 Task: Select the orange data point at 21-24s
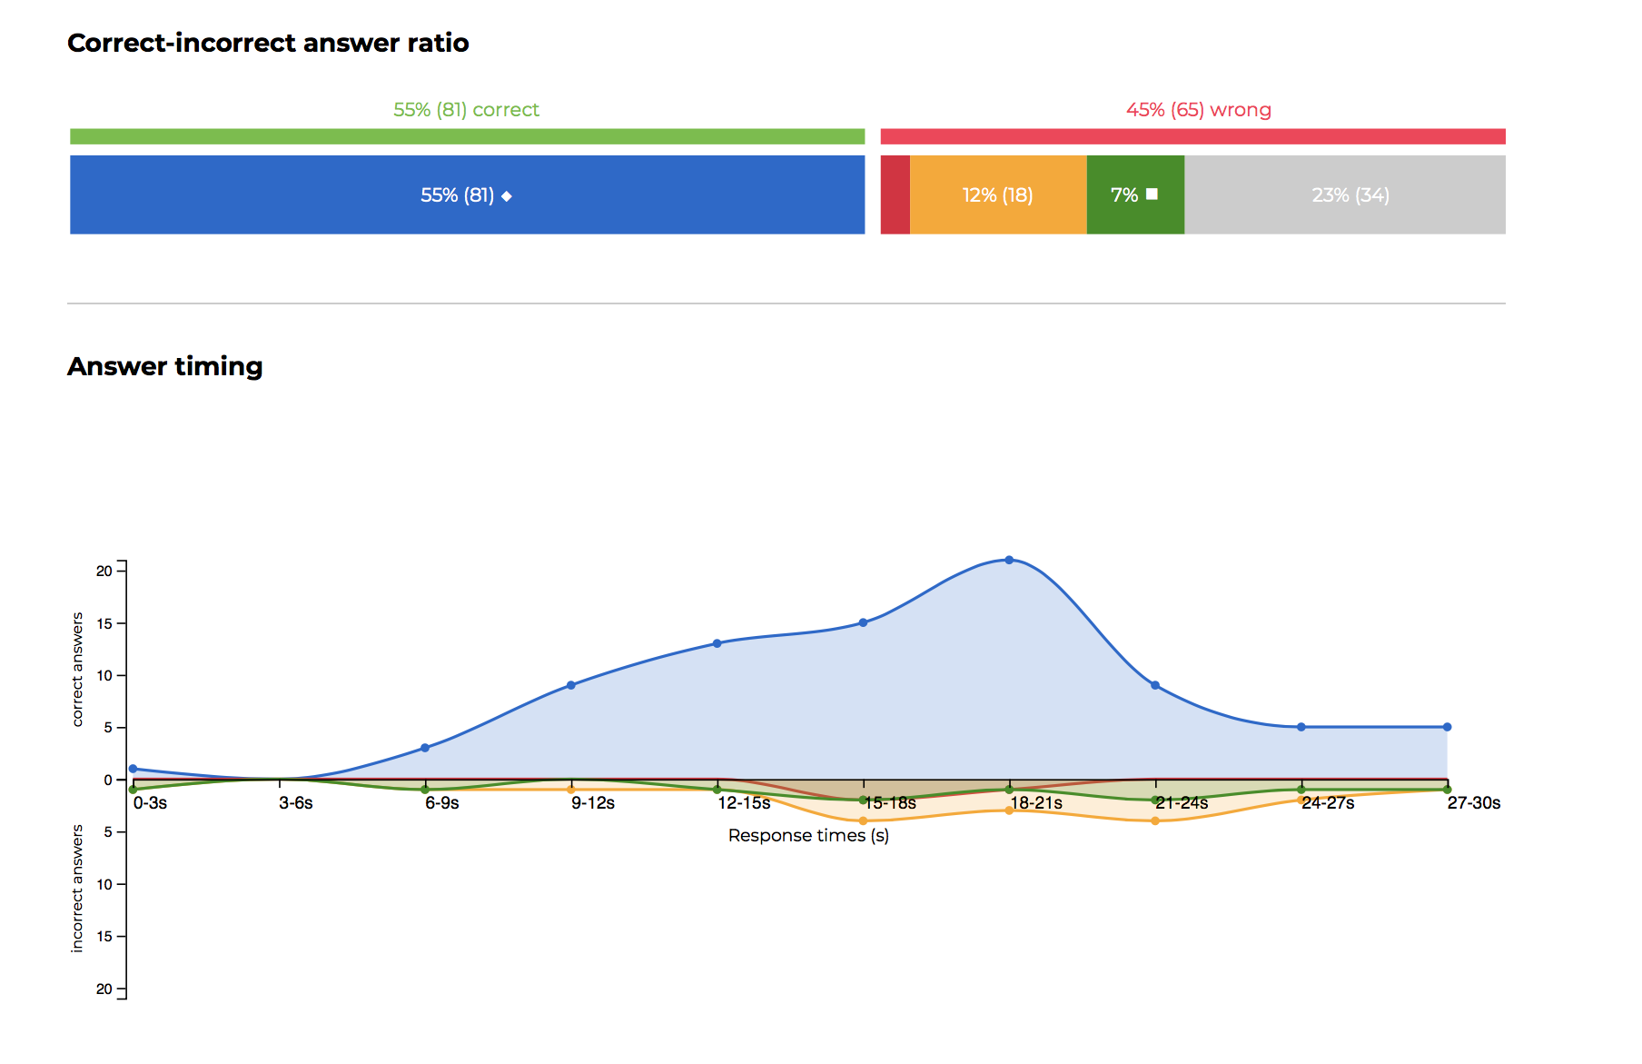click(x=1154, y=820)
